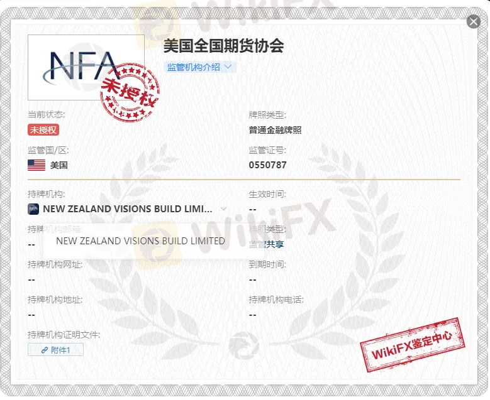
Task: Click the small NFA icon beside institution name
Action: 33,209
